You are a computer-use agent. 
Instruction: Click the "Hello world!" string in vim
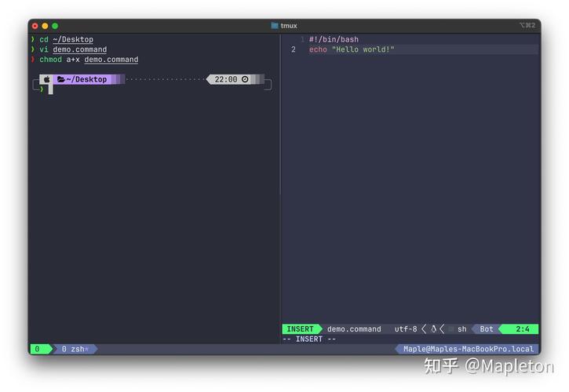point(363,49)
